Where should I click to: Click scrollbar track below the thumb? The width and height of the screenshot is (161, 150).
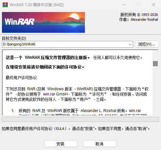155,91
